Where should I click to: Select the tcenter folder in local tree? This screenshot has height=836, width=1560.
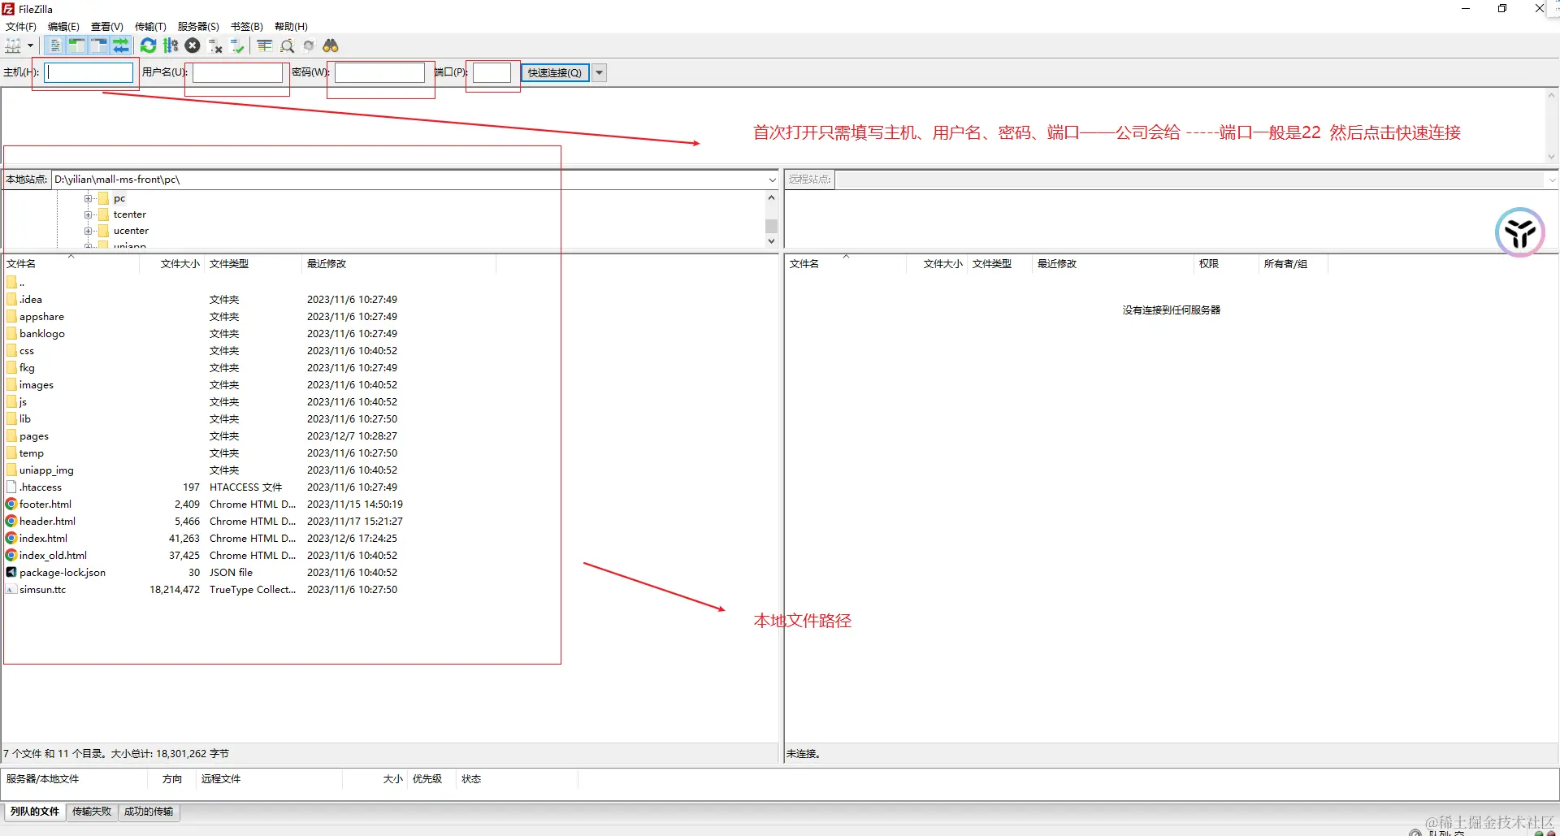tap(130, 214)
